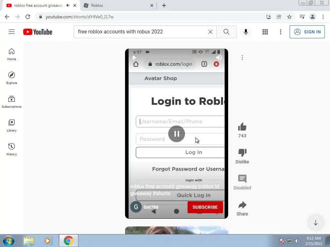
Task: Open the short's three-dot options menu
Action: (x=242, y=58)
